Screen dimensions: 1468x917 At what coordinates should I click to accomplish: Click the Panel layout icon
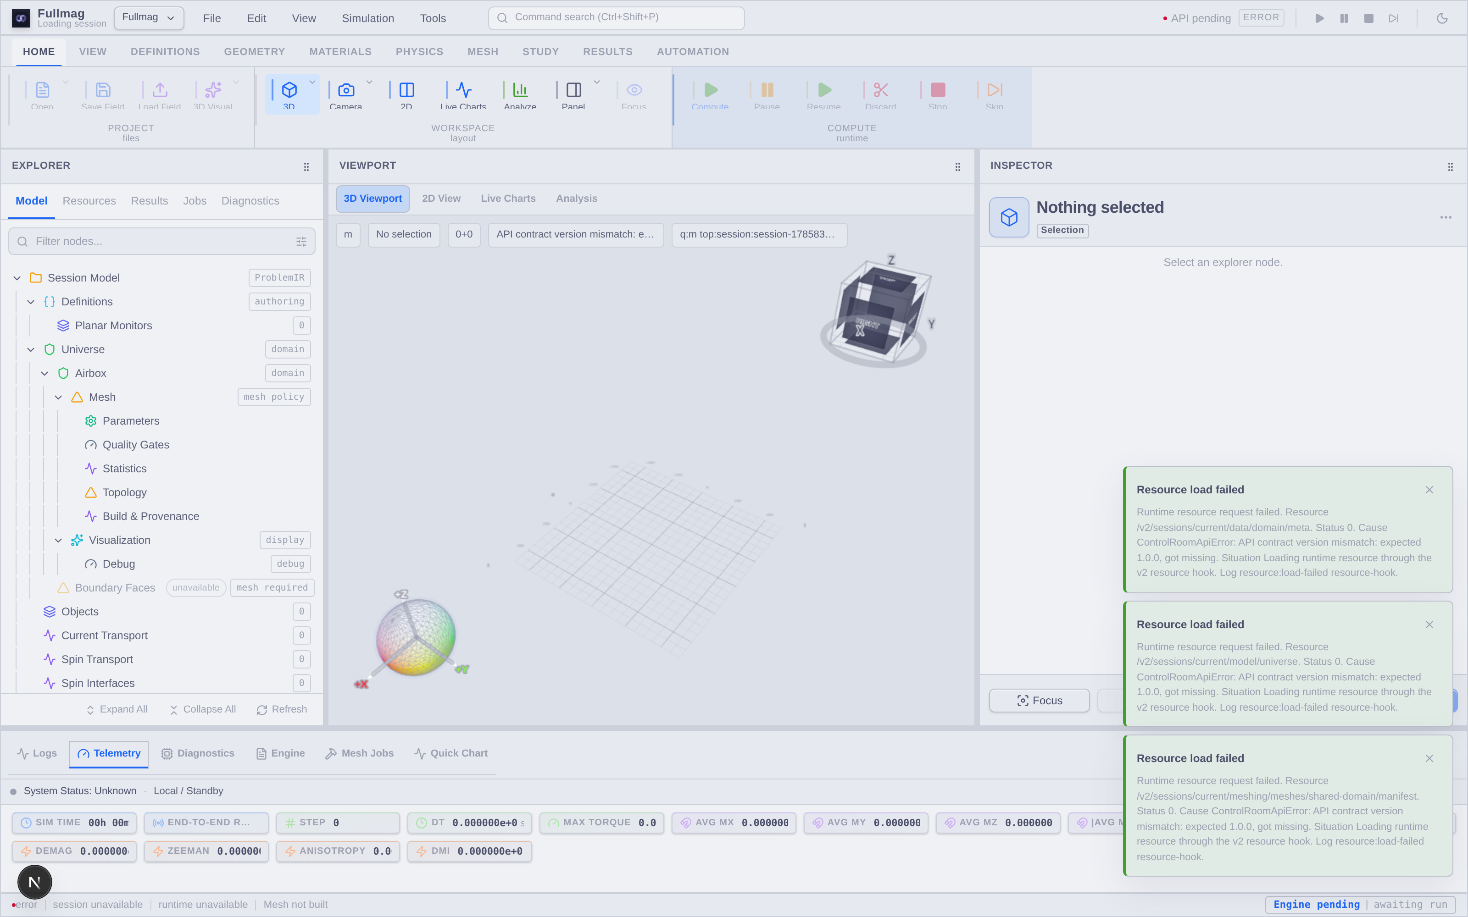click(573, 90)
